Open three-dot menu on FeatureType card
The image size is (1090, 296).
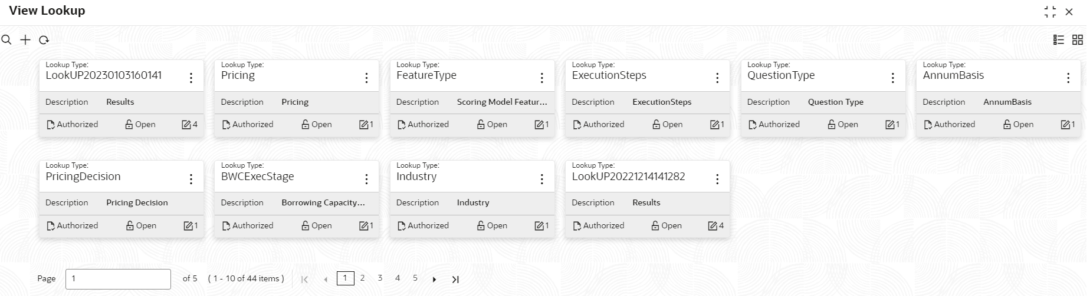[x=541, y=78]
